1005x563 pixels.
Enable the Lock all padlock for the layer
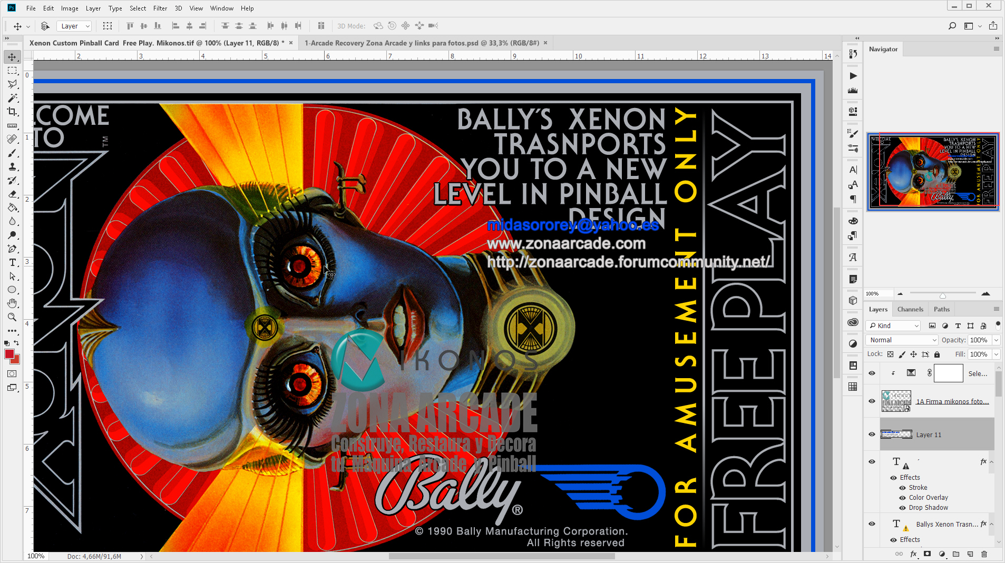[936, 354]
